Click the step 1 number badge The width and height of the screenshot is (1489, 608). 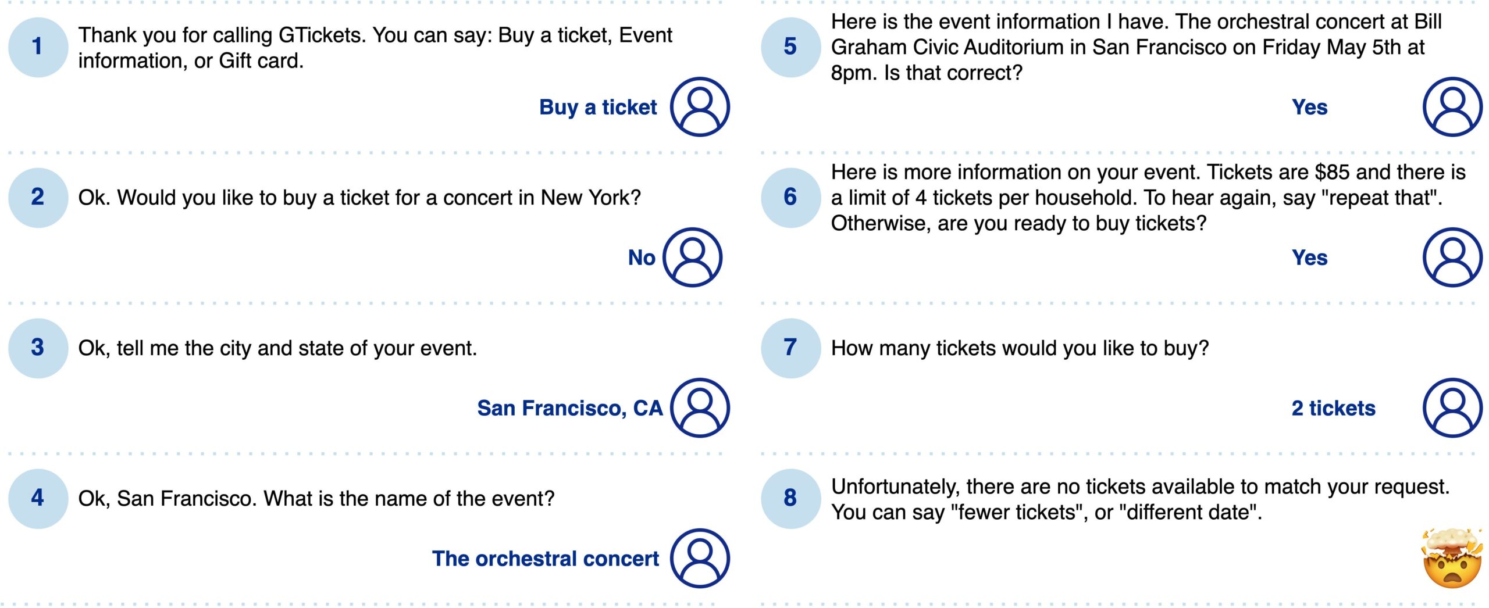tap(38, 47)
